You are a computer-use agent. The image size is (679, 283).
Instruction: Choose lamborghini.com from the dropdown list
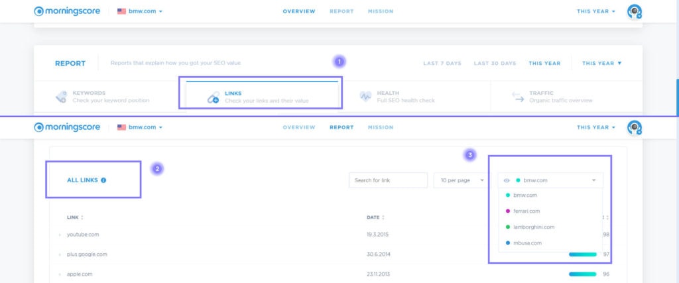click(550, 227)
